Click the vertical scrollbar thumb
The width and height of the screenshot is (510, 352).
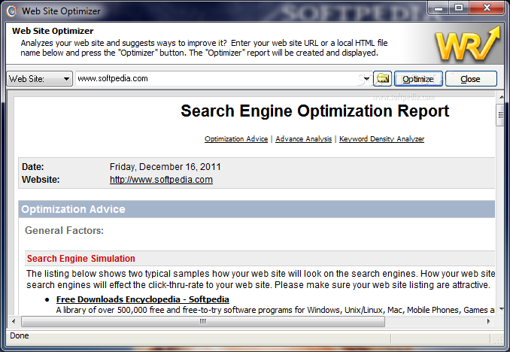(500, 115)
